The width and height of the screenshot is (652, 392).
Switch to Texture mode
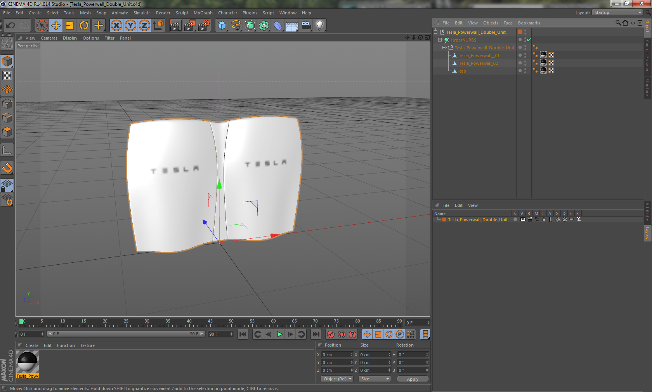(x=7, y=75)
